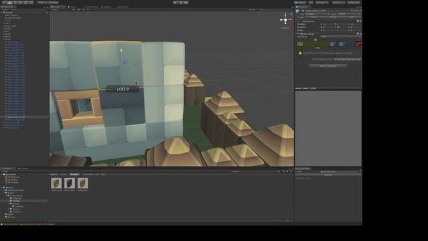Screen dimensions: 428x241
Task: Open the Tag dropdown in Inspector
Action: click(x=317, y=14)
